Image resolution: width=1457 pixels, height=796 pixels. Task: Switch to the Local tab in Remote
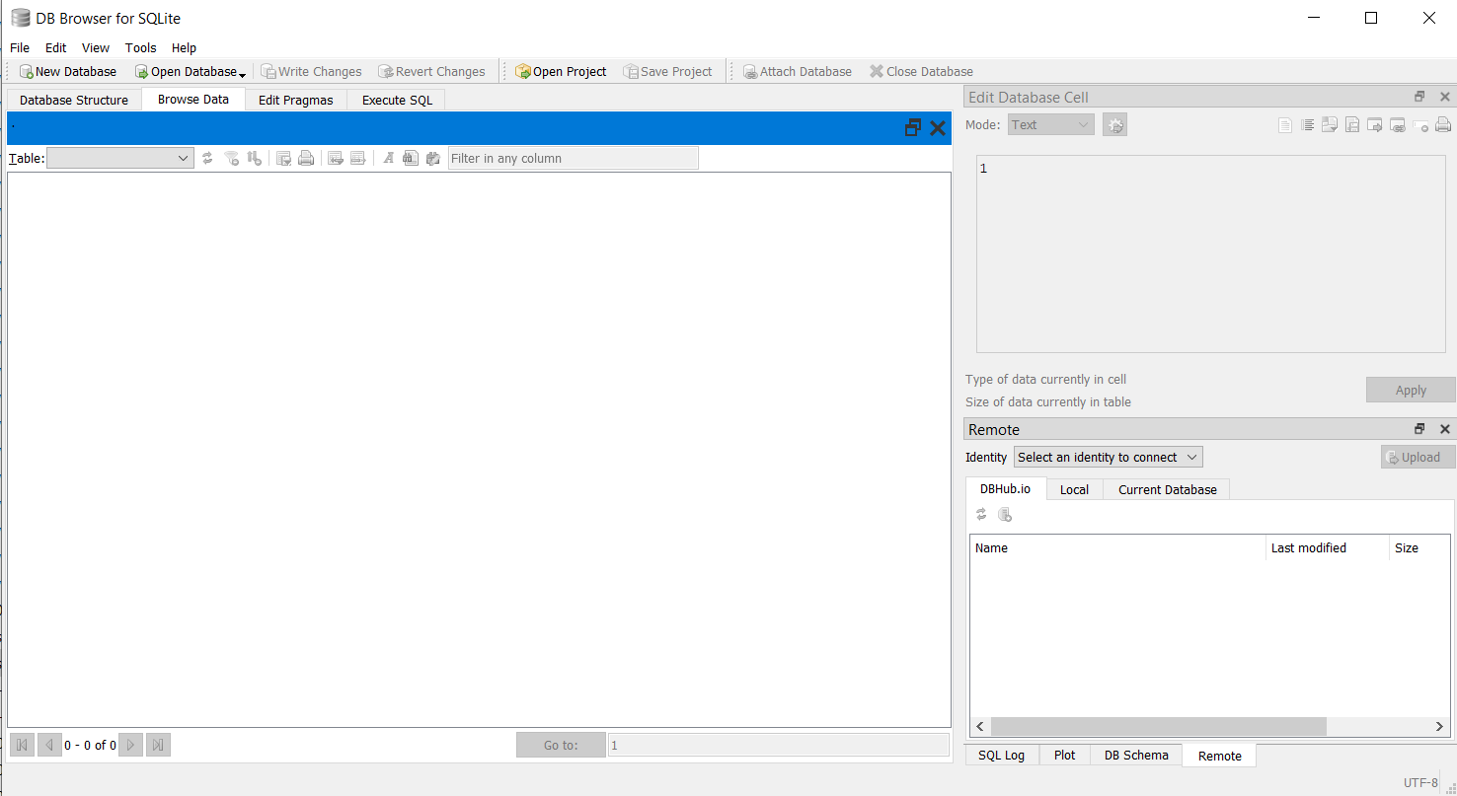[x=1074, y=489]
